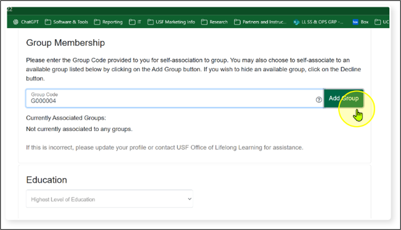
Task: Click the ChatGPT logo icon in bookmarks bar
Action: point(15,22)
